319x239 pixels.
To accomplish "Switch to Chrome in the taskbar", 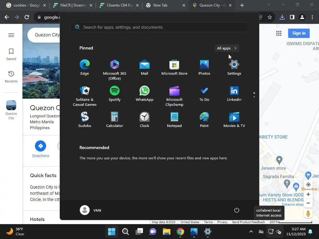I will [180, 232].
